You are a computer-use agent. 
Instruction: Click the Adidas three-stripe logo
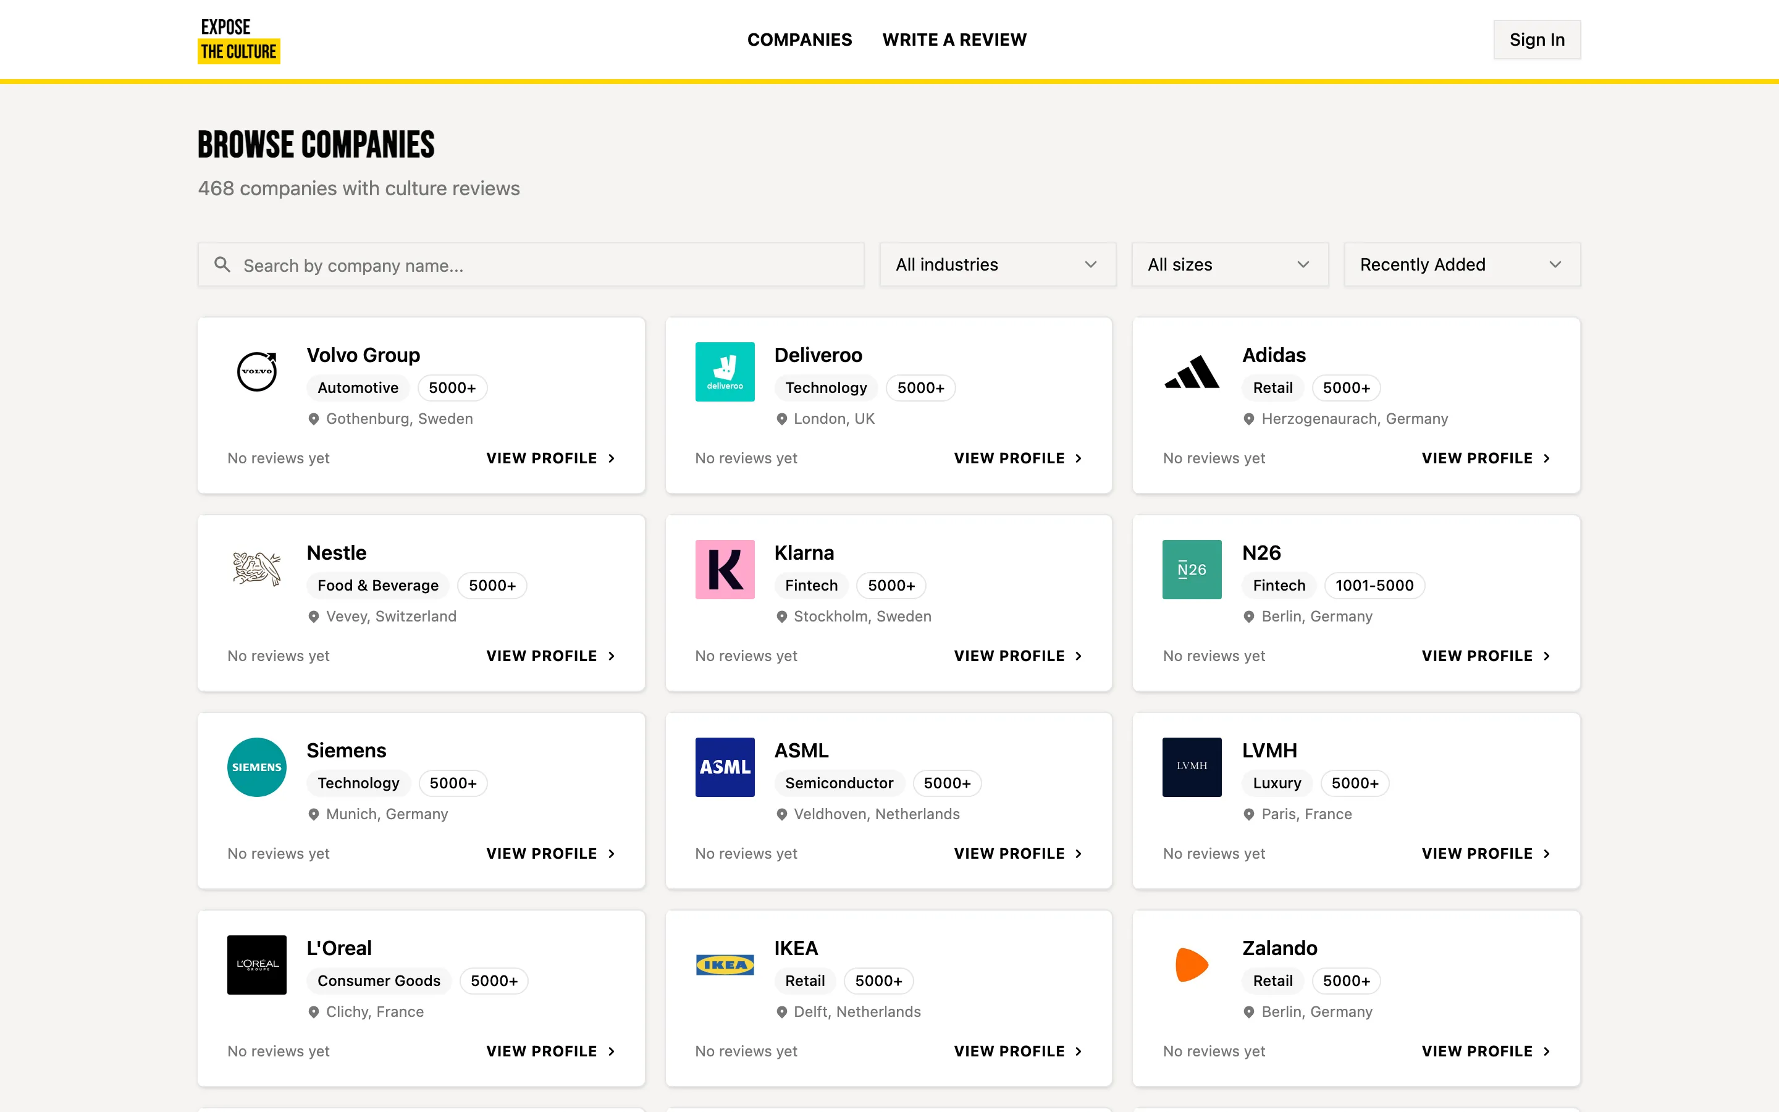pos(1192,371)
